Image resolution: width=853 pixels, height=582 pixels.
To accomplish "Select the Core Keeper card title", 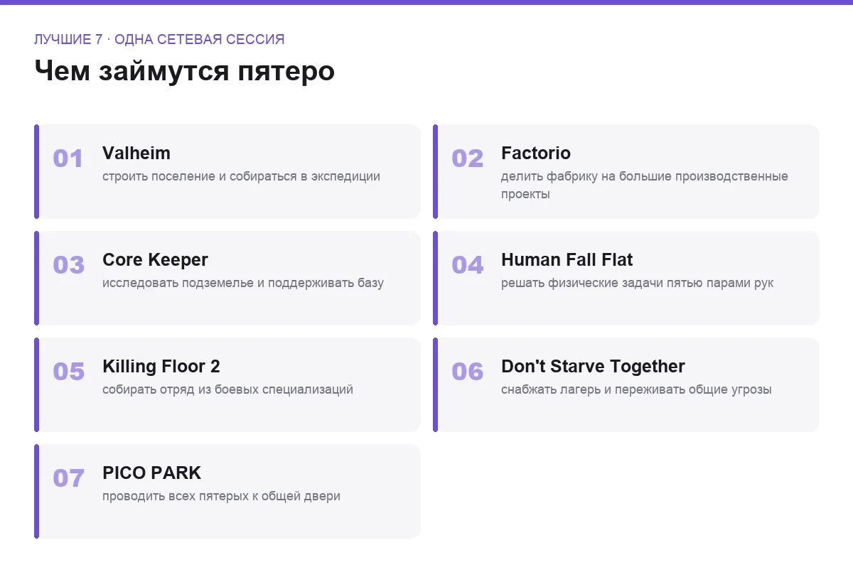I will click(155, 259).
